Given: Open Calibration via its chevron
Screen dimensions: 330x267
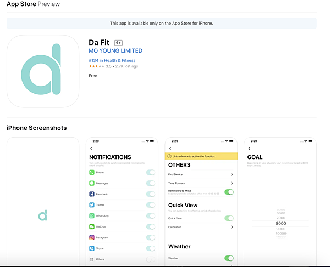Looking at the screenshot, I should (232, 227).
